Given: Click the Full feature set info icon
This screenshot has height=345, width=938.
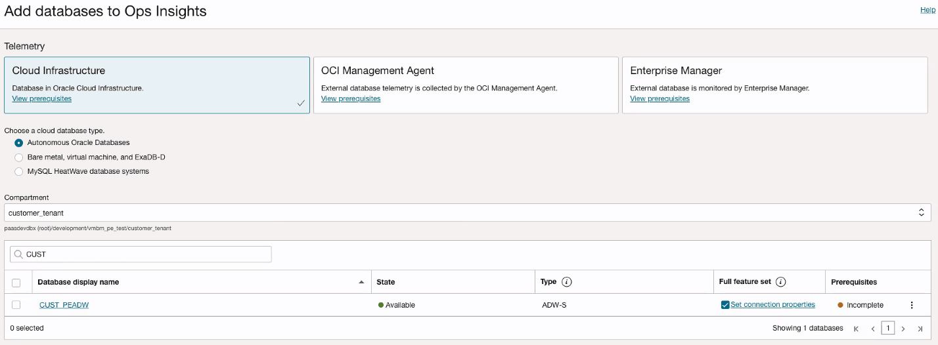Looking at the screenshot, I should tap(781, 282).
